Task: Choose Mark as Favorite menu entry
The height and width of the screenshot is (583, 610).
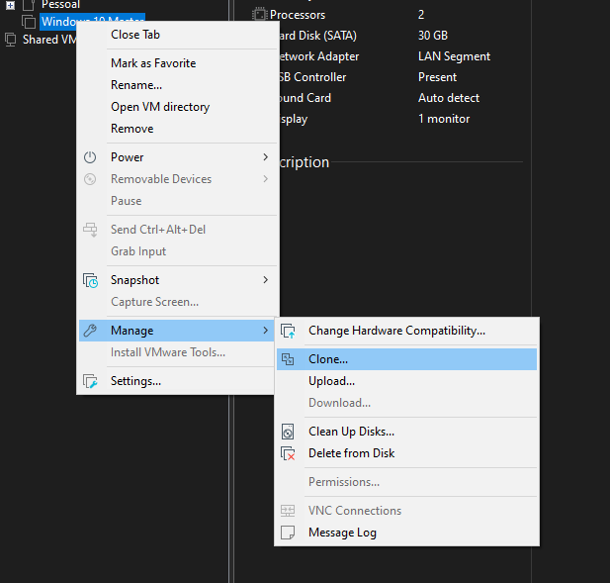Action: click(x=153, y=63)
